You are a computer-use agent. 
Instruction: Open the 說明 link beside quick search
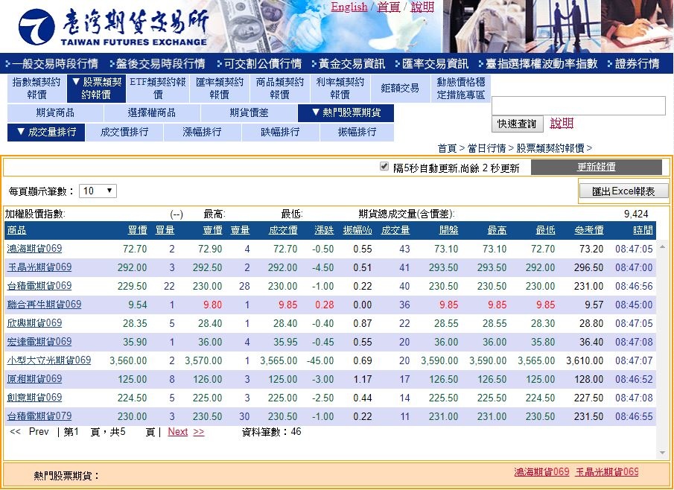pyautogui.click(x=562, y=124)
